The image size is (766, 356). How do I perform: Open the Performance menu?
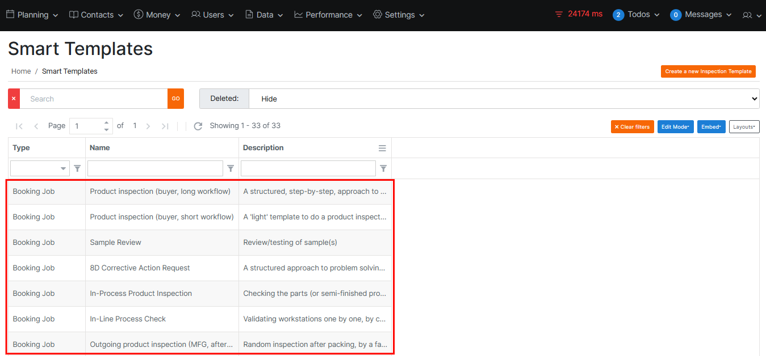coord(329,15)
